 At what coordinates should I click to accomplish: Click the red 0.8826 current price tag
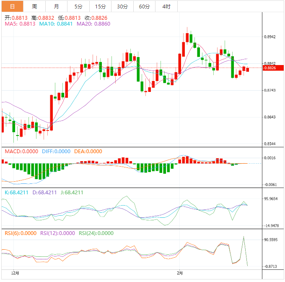click(273, 68)
